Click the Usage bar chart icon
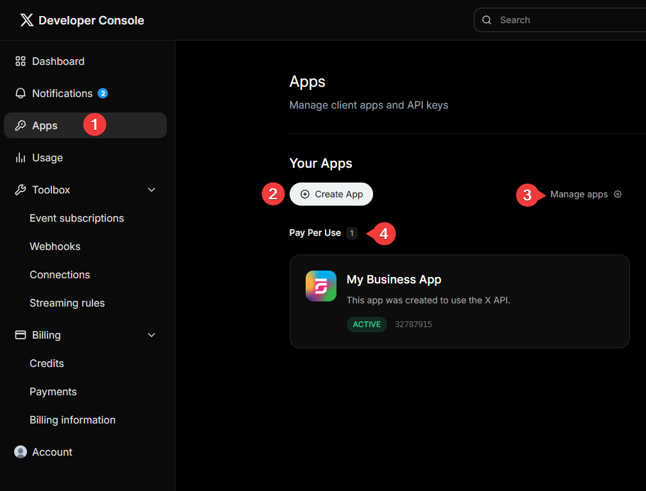Screen dimensions: 646x491 tap(21, 157)
